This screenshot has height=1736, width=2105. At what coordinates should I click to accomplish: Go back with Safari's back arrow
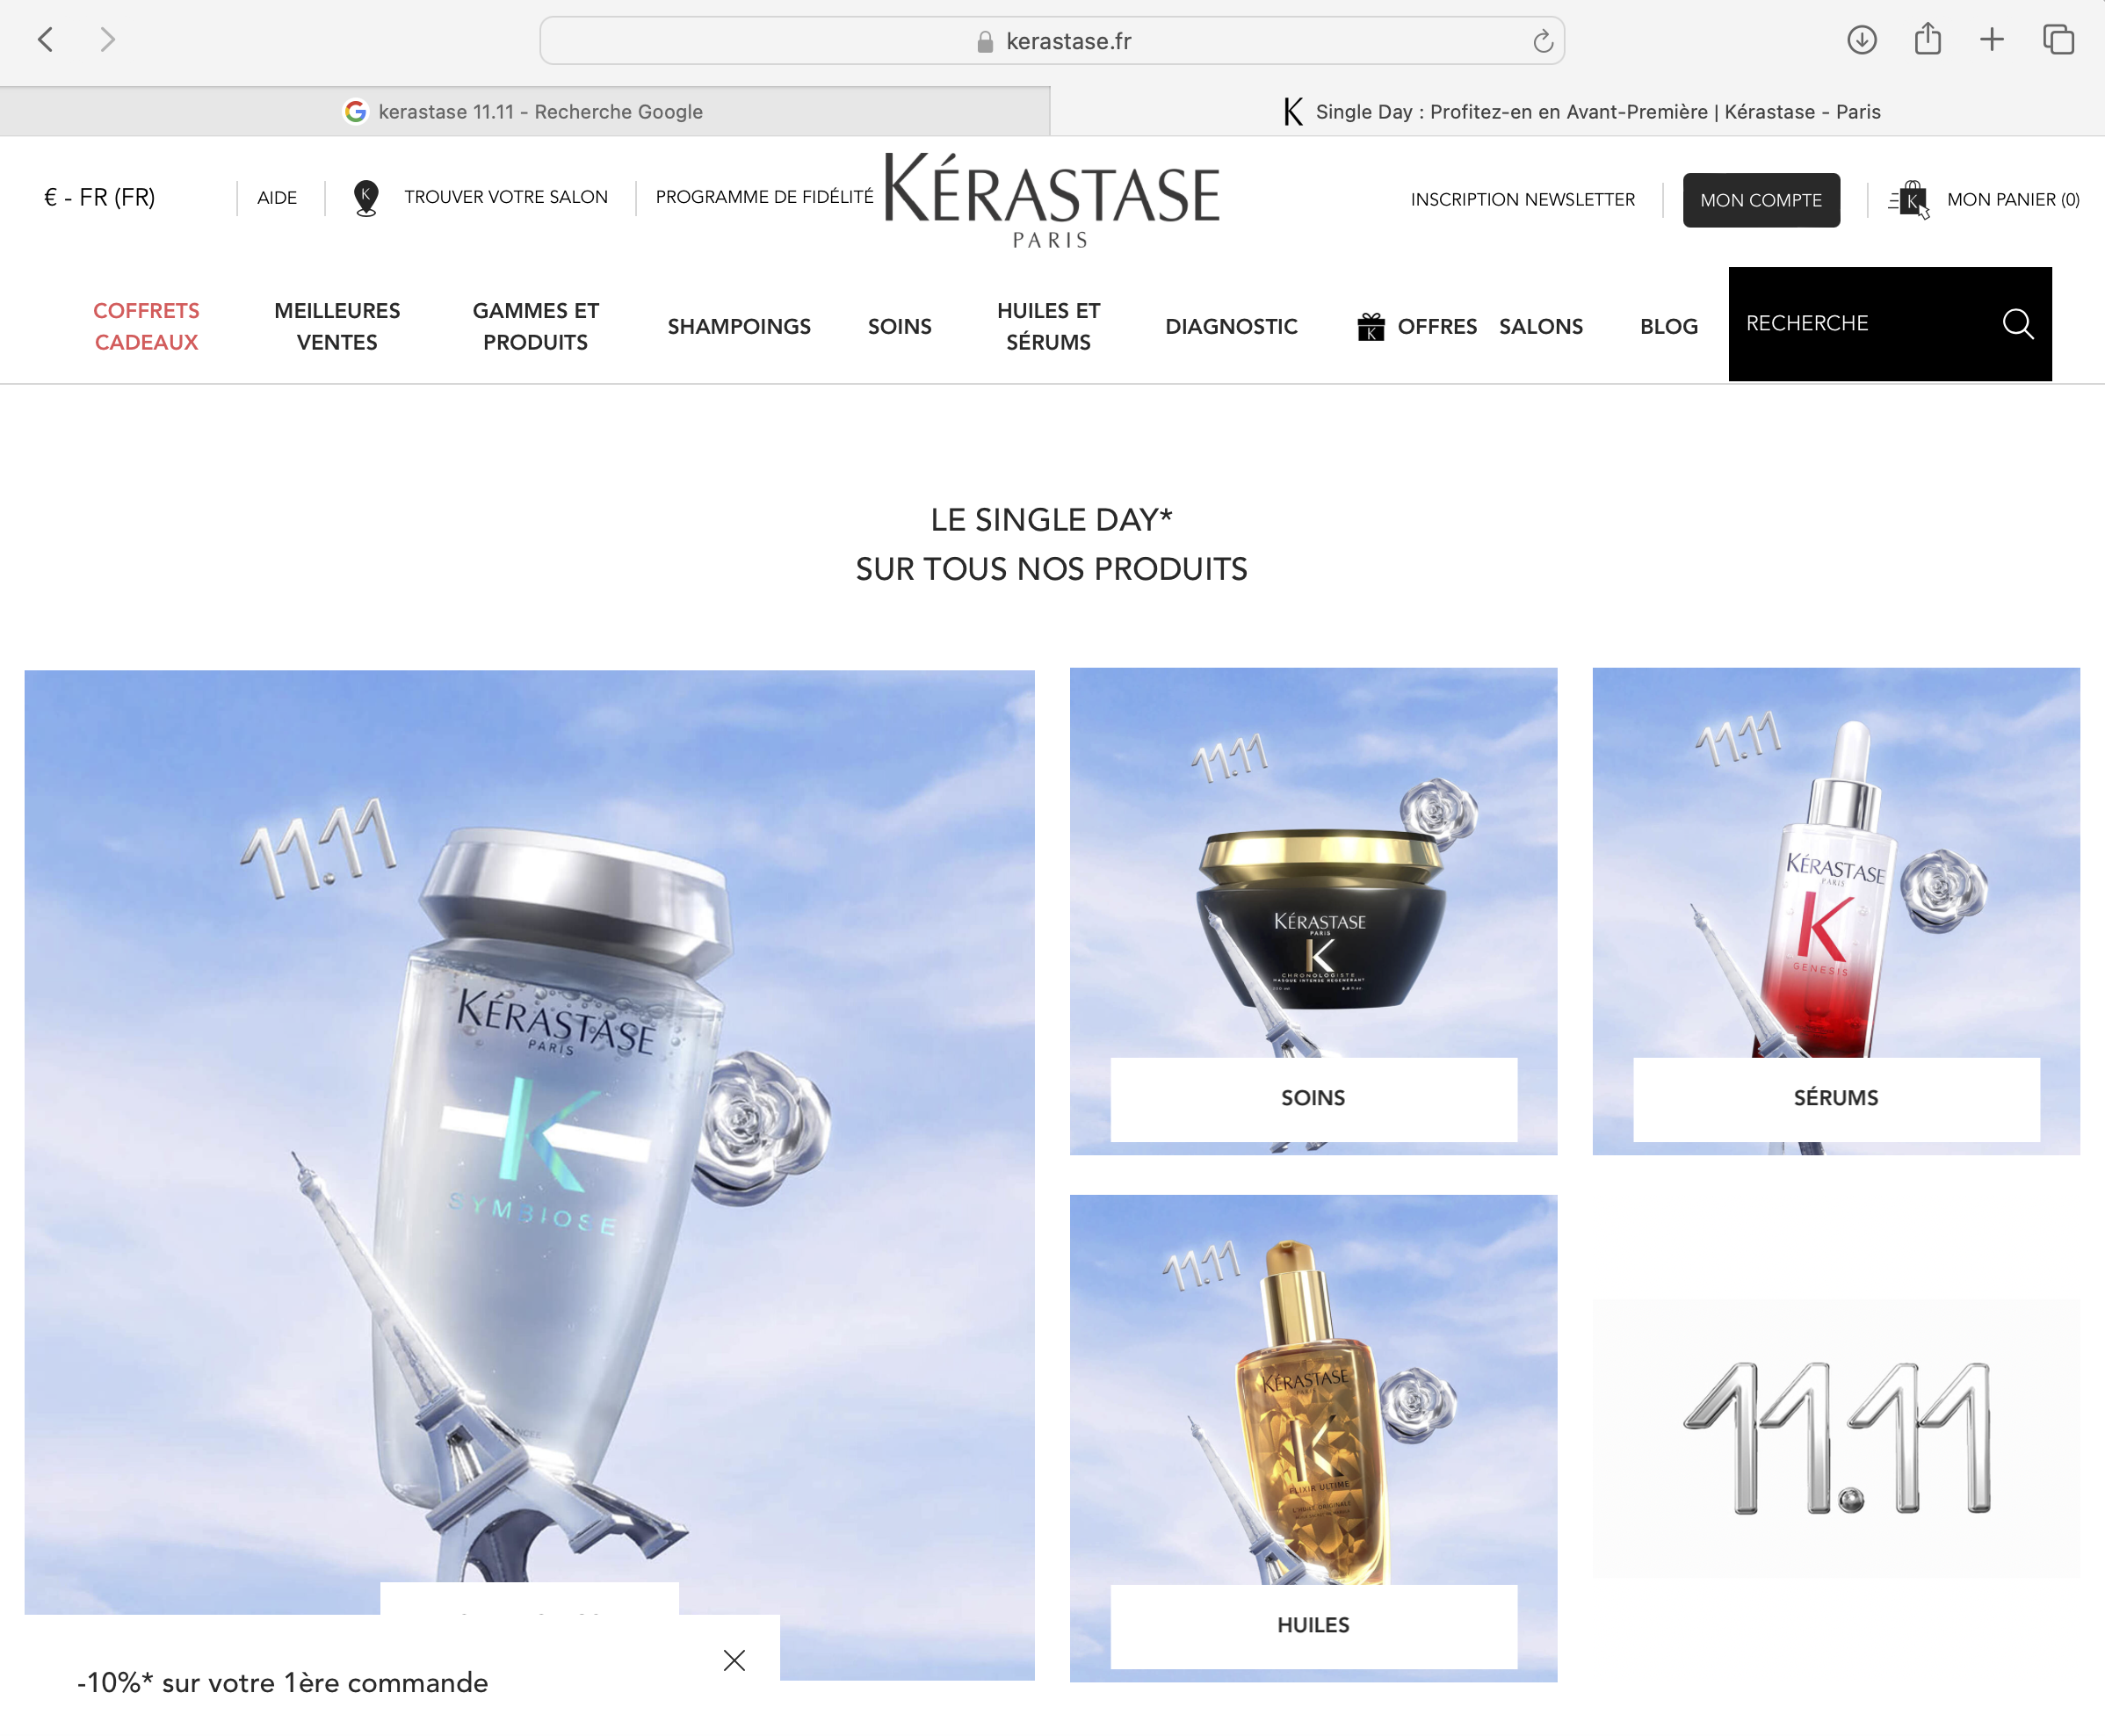coord(46,40)
